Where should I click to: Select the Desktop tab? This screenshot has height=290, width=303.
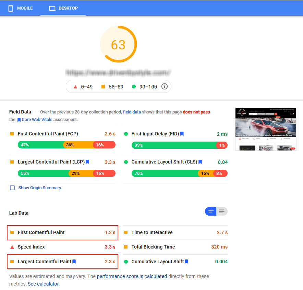(63, 8)
